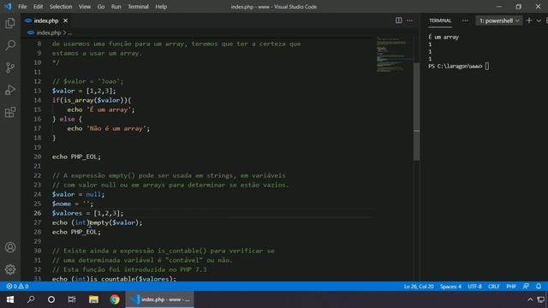The image size is (548, 308).
Task: Open notifications bell in status bar
Action: tap(539, 287)
